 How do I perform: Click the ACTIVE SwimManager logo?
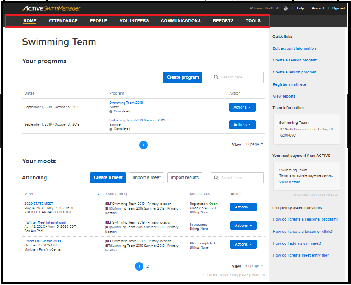51,8
